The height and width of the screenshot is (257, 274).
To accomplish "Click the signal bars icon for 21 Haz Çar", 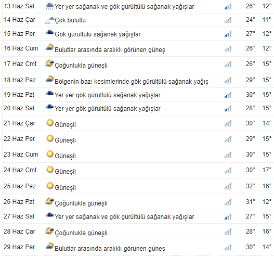I will 228,123.
